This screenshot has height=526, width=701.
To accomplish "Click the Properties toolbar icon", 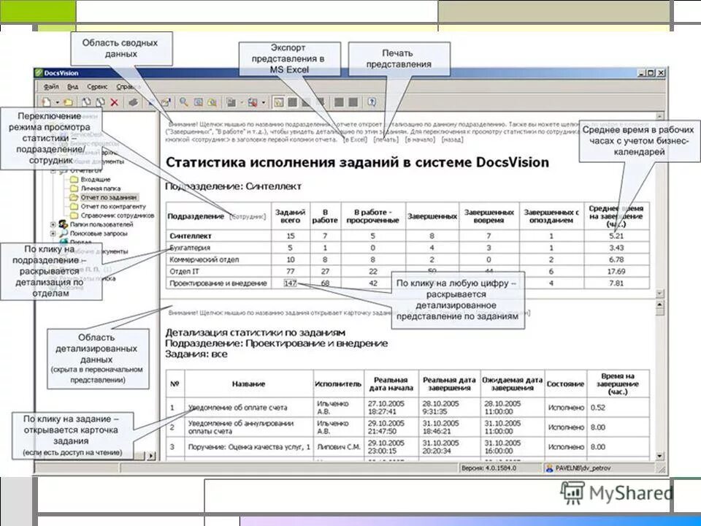I will click(x=166, y=102).
